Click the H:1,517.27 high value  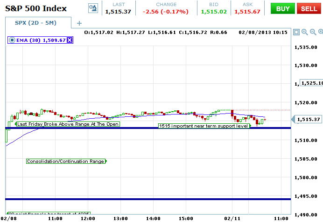click(x=131, y=33)
